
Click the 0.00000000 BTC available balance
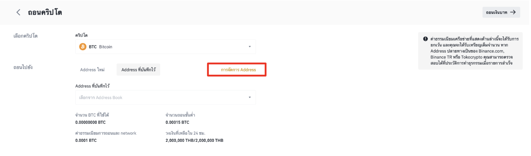[x=90, y=122]
